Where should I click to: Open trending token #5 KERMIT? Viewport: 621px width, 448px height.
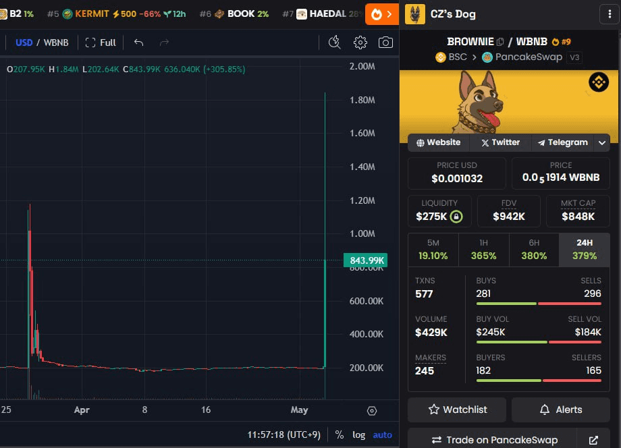pyautogui.click(x=116, y=14)
